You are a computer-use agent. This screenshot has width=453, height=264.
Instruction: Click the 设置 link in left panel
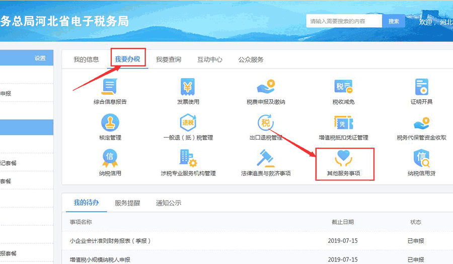(40, 58)
